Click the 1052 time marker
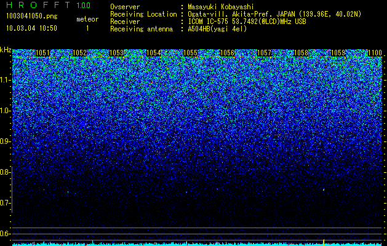This screenshot has height=246, width=387. (79, 53)
